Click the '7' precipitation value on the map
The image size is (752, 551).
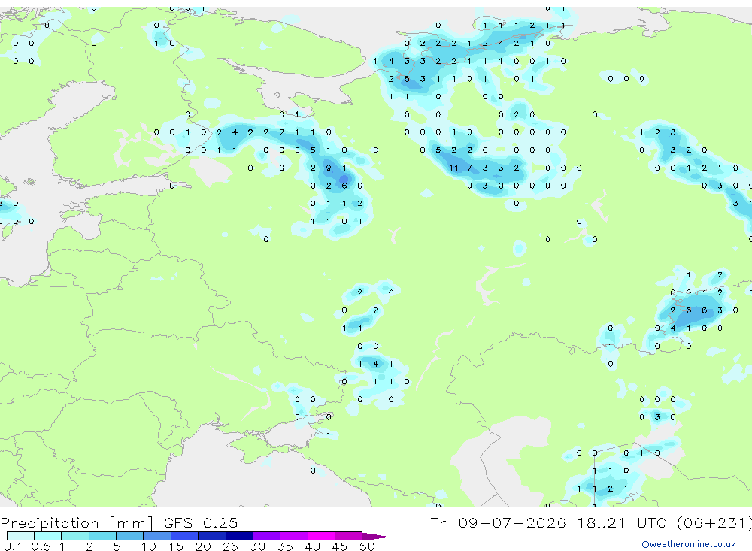tap(469, 168)
